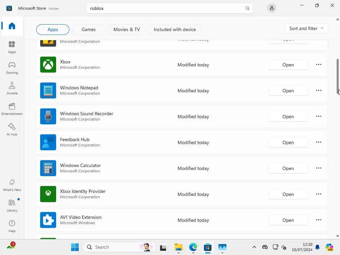Click Microsoft Store taskbar icon
This screenshot has height=255, width=340.
(x=208, y=247)
